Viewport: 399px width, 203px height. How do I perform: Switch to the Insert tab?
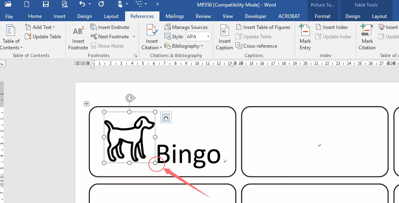tap(59, 16)
